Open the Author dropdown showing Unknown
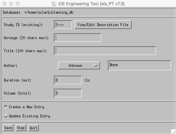This screenshot has width=176, height=134. tap(79, 66)
